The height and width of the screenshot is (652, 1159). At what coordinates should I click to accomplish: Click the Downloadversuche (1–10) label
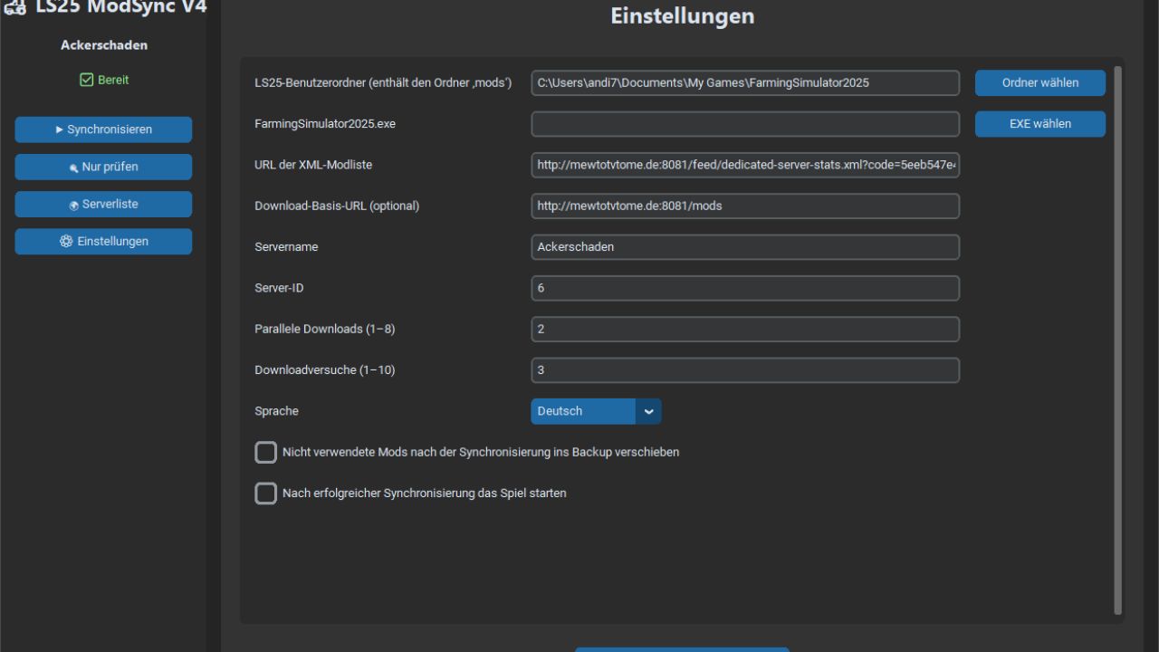tap(324, 370)
